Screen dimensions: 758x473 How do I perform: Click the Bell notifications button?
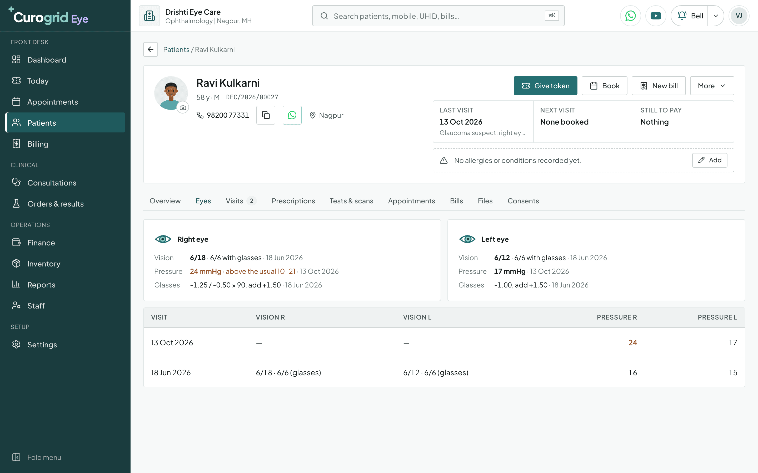[690, 16]
